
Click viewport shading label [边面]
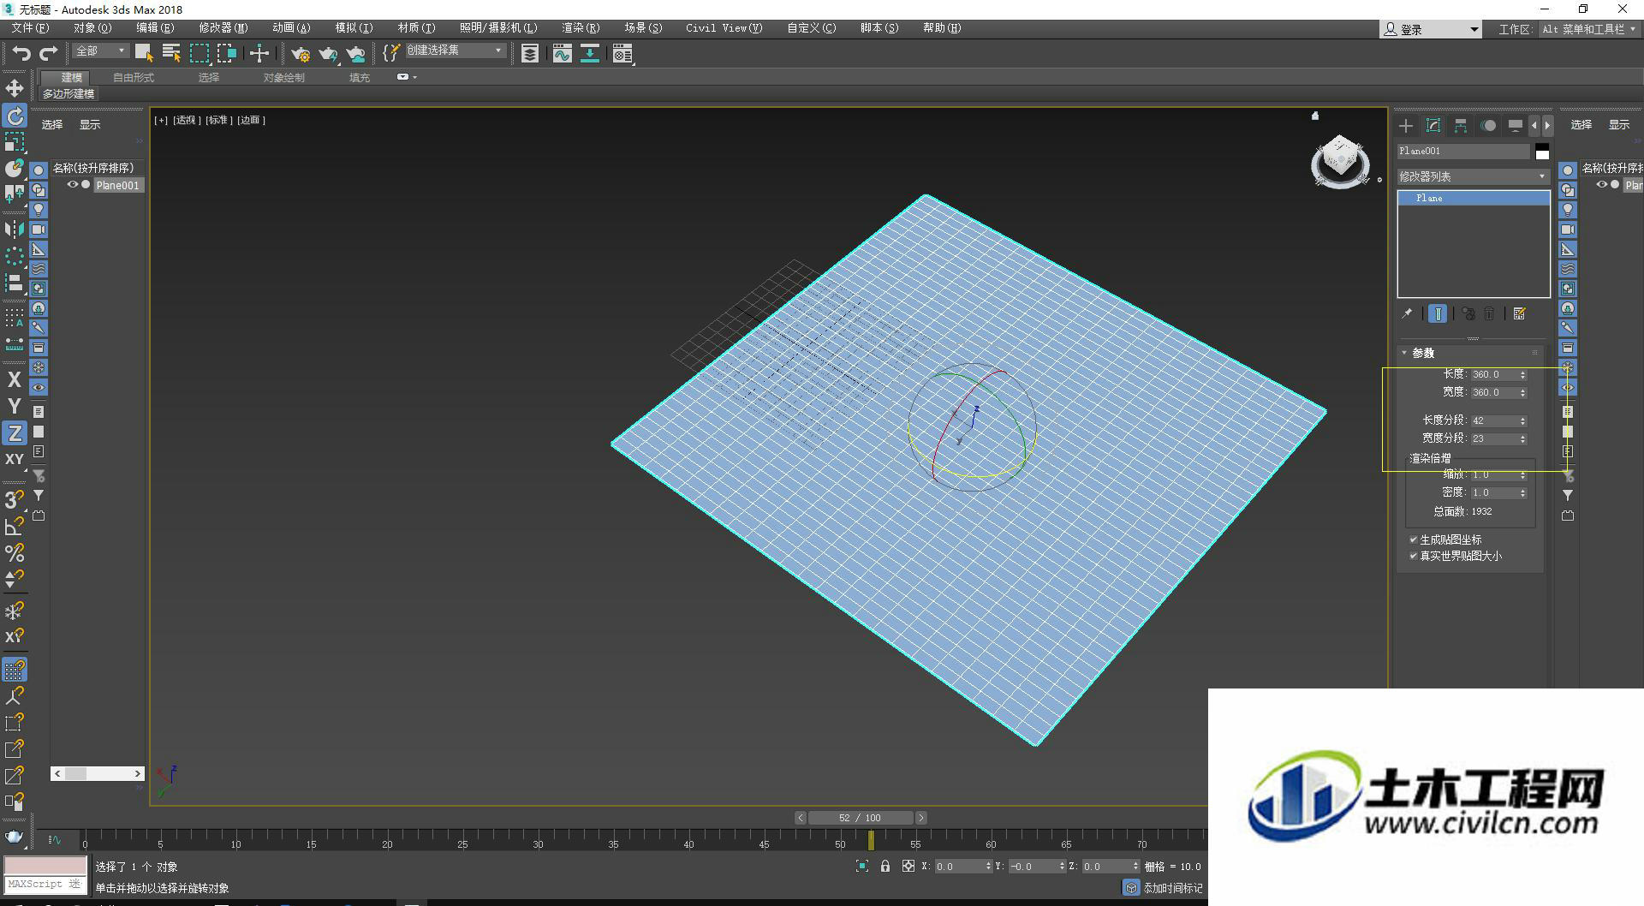(250, 120)
